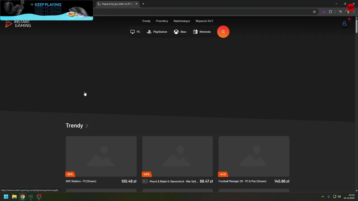This screenshot has width=358, height=201.
Task: Close the Instant Gaming browser tab
Action: tap(136, 4)
